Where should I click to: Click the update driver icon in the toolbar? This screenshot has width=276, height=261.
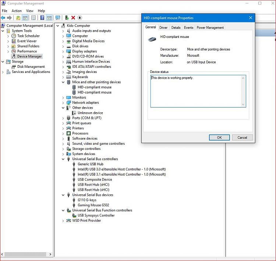coord(67,18)
